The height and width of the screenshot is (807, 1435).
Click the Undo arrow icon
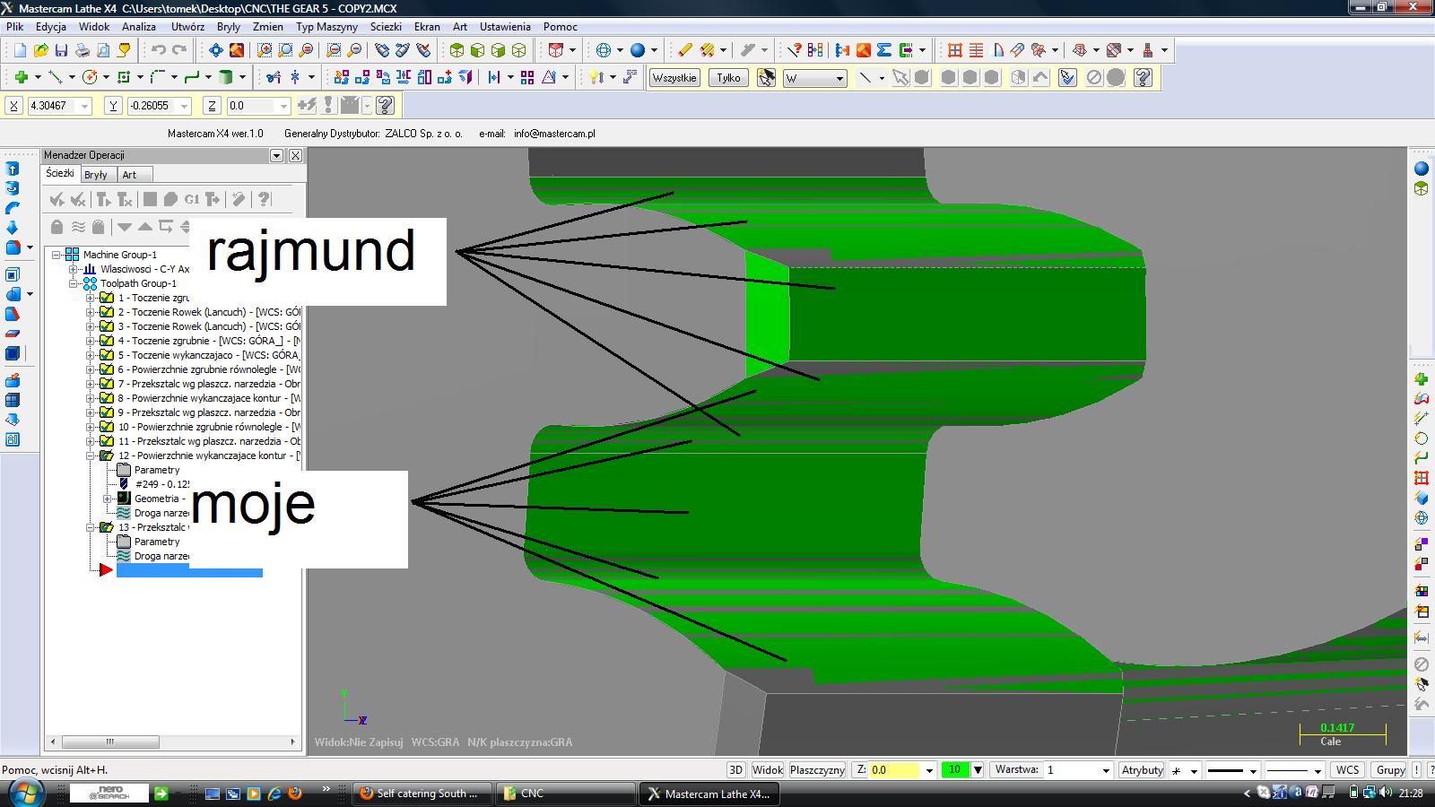point(159,50)
